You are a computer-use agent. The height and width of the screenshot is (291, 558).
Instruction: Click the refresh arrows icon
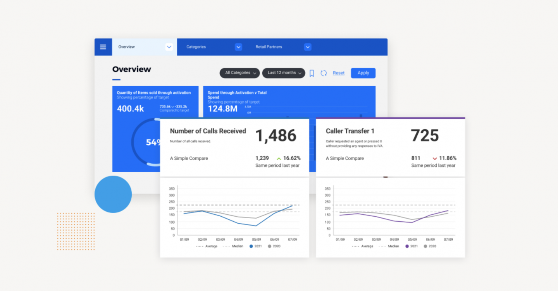pyautogui.click(x=324, y=73)
